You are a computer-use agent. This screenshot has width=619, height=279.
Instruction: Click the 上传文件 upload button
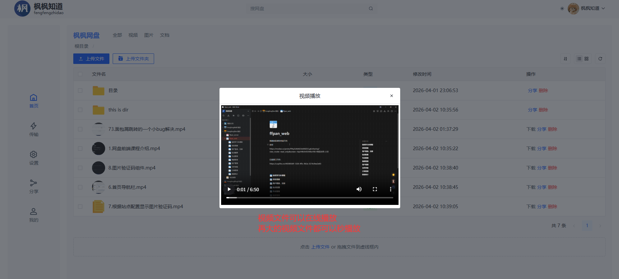point(91,59)
